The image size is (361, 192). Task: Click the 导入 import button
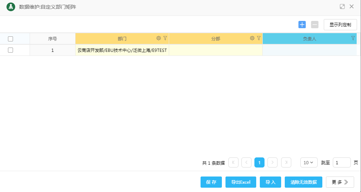[x=270, y=182]
